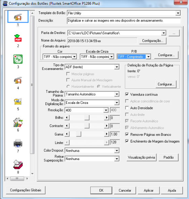The image size is (189, 199).
Task: Select button 4 scanner icon
Action: coord(18,80)
